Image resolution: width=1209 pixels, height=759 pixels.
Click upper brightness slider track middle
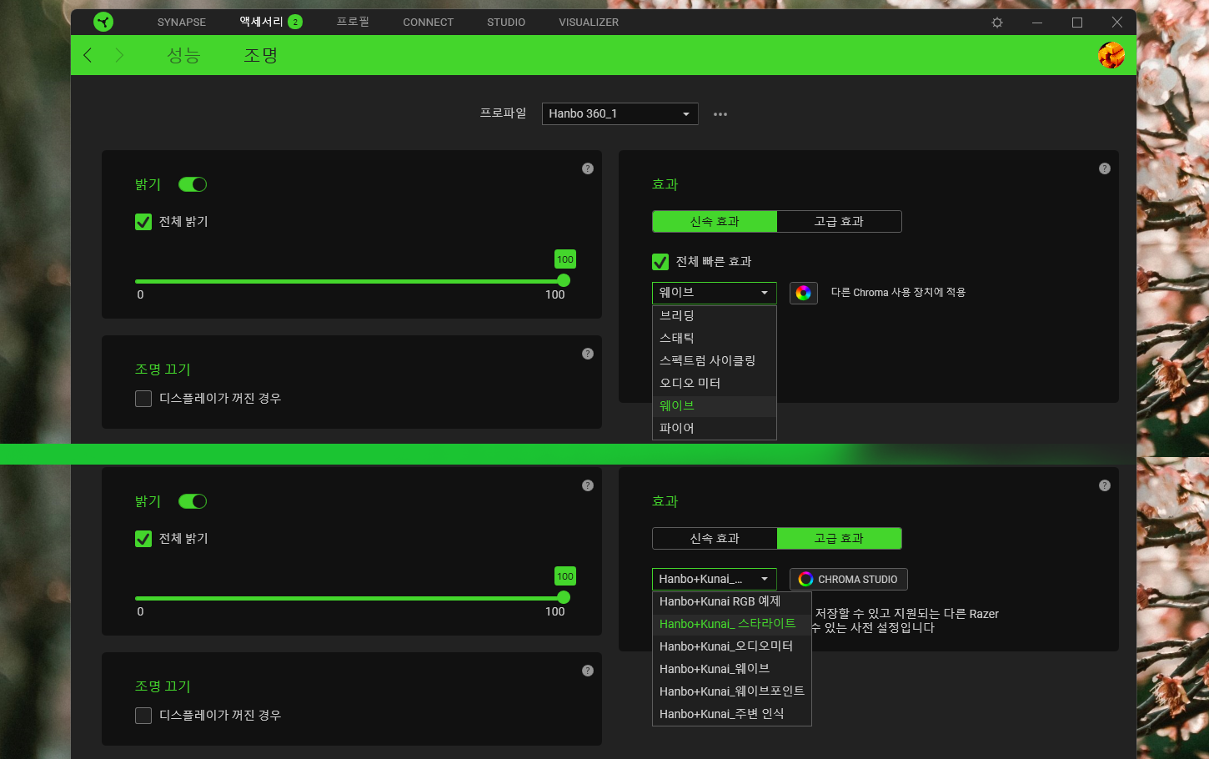(x=349, y=281)
